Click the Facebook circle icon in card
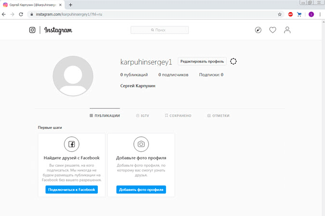The width and height of the screenshot is (325, 216). tap(72, 144)
